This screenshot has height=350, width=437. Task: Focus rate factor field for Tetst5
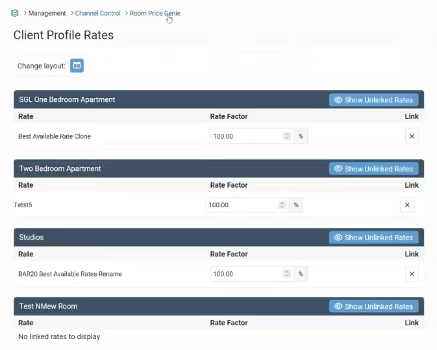pyautogui.click(x=242, y=205)
